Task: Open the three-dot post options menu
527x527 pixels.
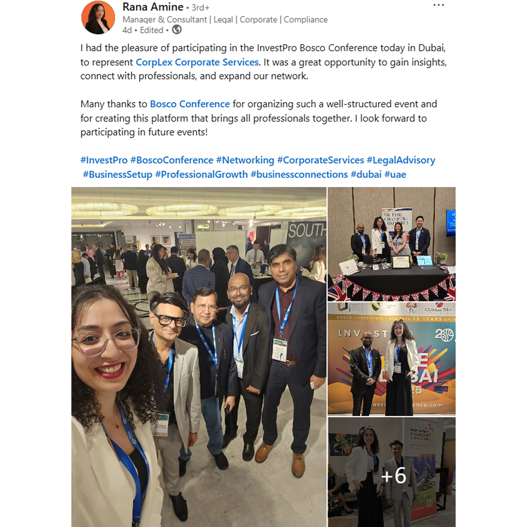Action: click(439, 5)
